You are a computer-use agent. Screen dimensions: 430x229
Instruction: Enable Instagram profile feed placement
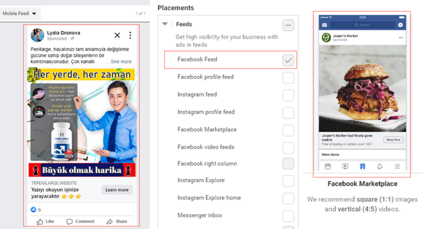click(x=288, y=112)
